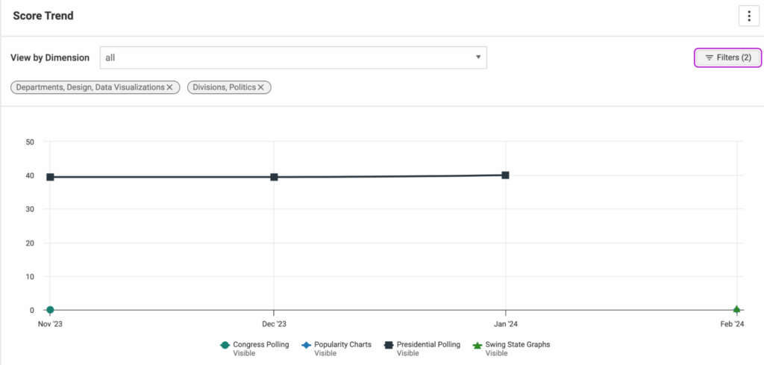Click the Departments, Design, Data Visualizations chip label
Viewport: 764px width, 365px height.
click(90, 87)
